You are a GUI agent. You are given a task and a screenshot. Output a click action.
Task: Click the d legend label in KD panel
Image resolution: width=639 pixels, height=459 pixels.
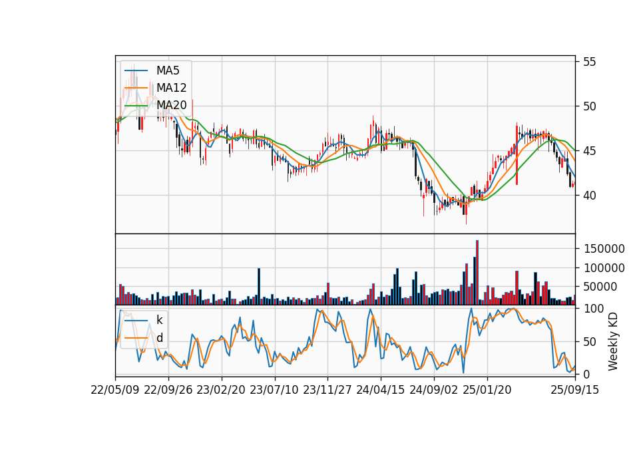click(x=160, y=338)
